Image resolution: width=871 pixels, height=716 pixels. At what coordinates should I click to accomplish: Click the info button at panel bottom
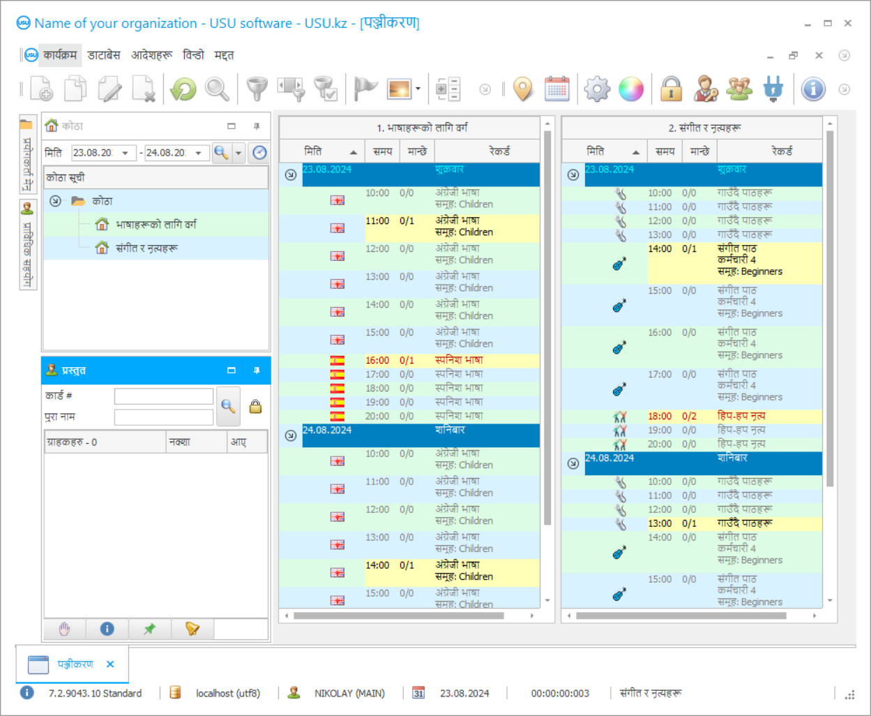tap(107, 629)
